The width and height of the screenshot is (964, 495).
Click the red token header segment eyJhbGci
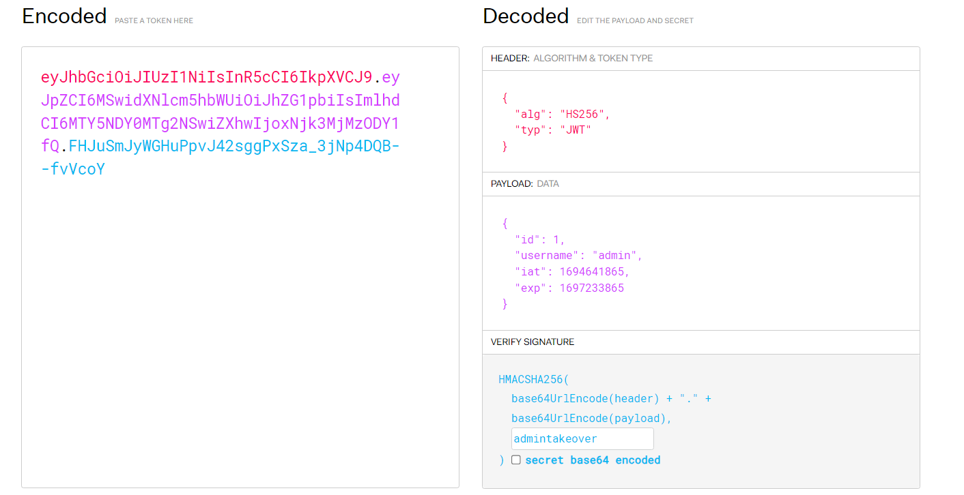click(207, 77)
